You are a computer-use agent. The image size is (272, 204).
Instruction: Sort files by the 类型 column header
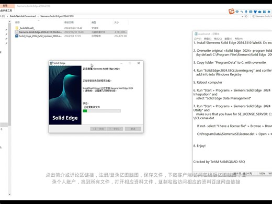[94, 22]
